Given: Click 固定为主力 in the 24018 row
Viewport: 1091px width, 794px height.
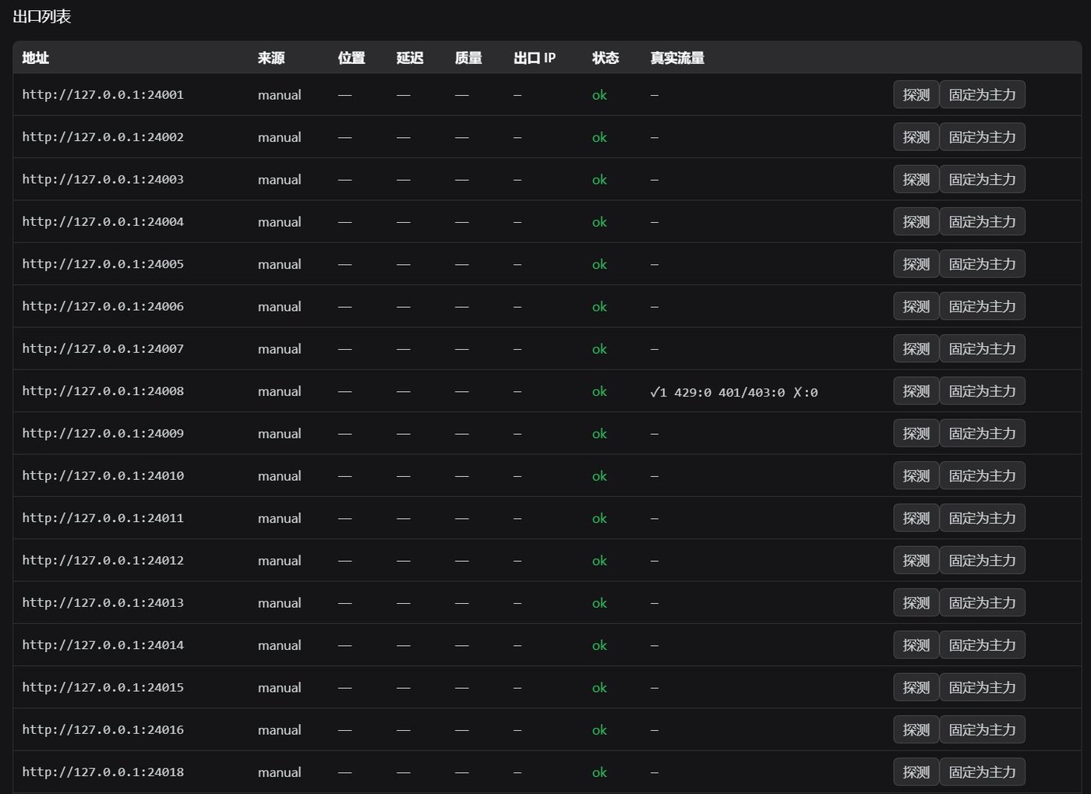Looking at the screenshot, I should (982, 772).
